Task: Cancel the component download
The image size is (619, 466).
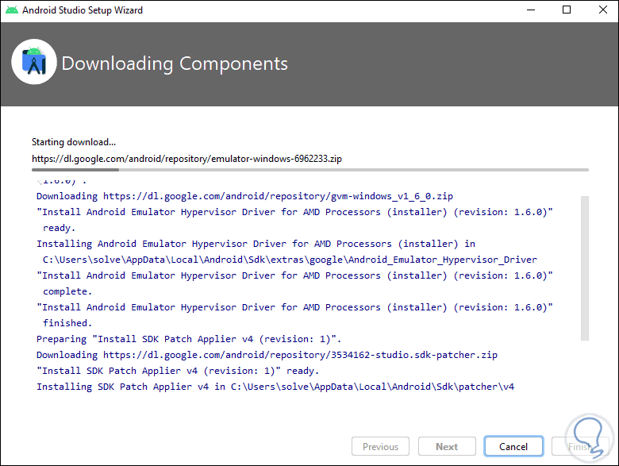Action: tap(513, 447)
